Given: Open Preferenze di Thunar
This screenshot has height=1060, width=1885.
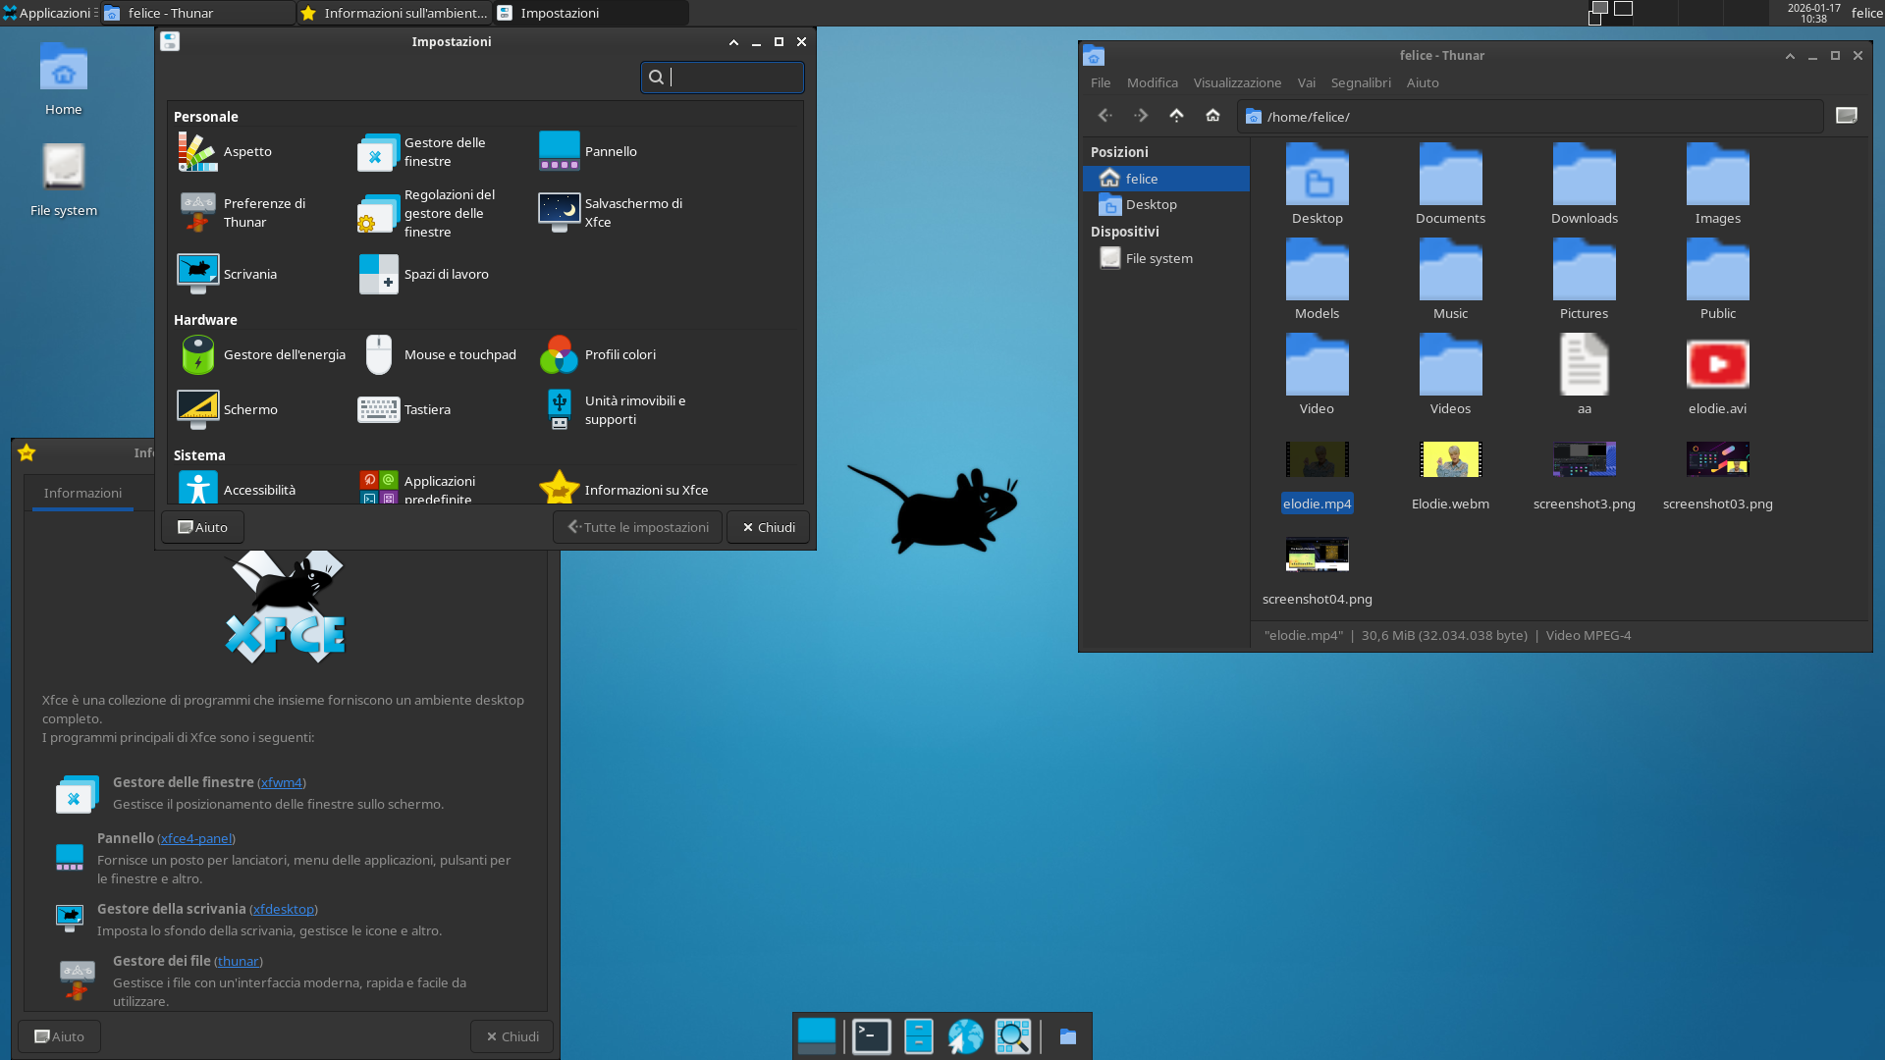Looking at the screenshot, I should point(242,213).
